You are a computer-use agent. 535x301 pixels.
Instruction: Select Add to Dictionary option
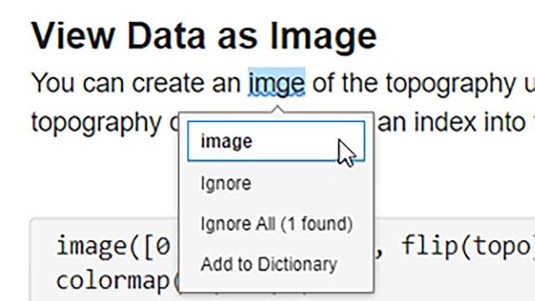click(269, 264)
